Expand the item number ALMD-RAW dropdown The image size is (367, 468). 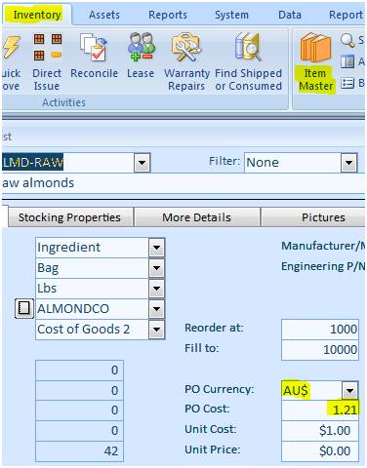pos(143,162)
